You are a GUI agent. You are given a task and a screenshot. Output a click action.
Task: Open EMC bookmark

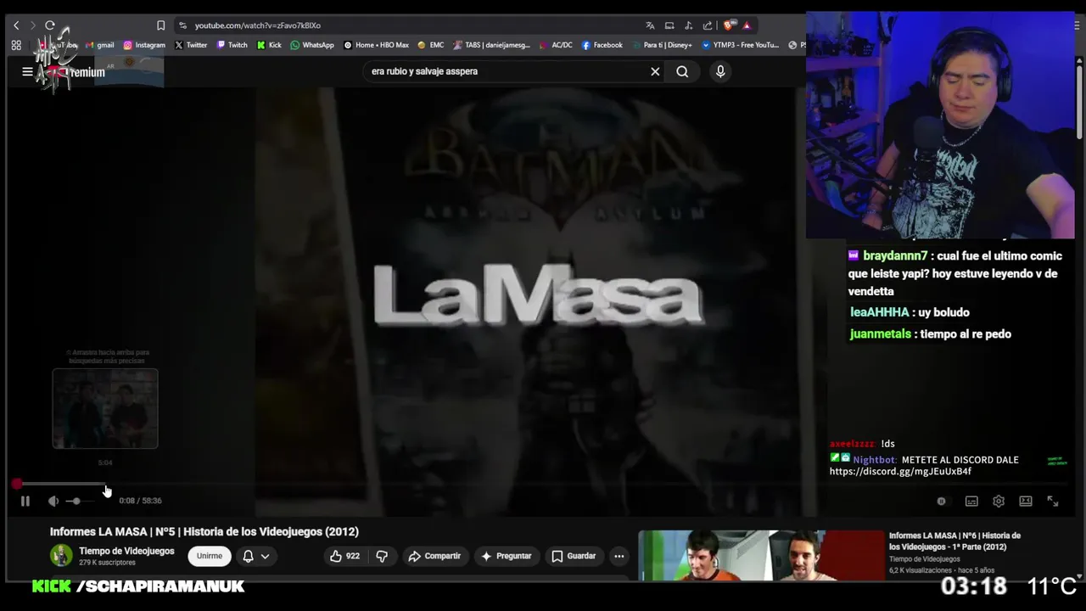tap(431, 45)
